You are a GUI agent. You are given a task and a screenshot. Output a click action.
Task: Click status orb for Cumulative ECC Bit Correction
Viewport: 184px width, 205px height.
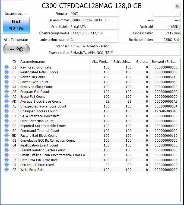(7, 140)
